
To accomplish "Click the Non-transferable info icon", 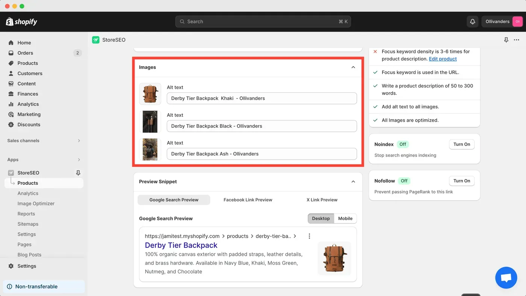I will tap(9, 287).
